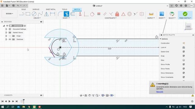Apply Perpendicular constraint
The width and height of the screenshot is (195, 109).
pos(111,14)
